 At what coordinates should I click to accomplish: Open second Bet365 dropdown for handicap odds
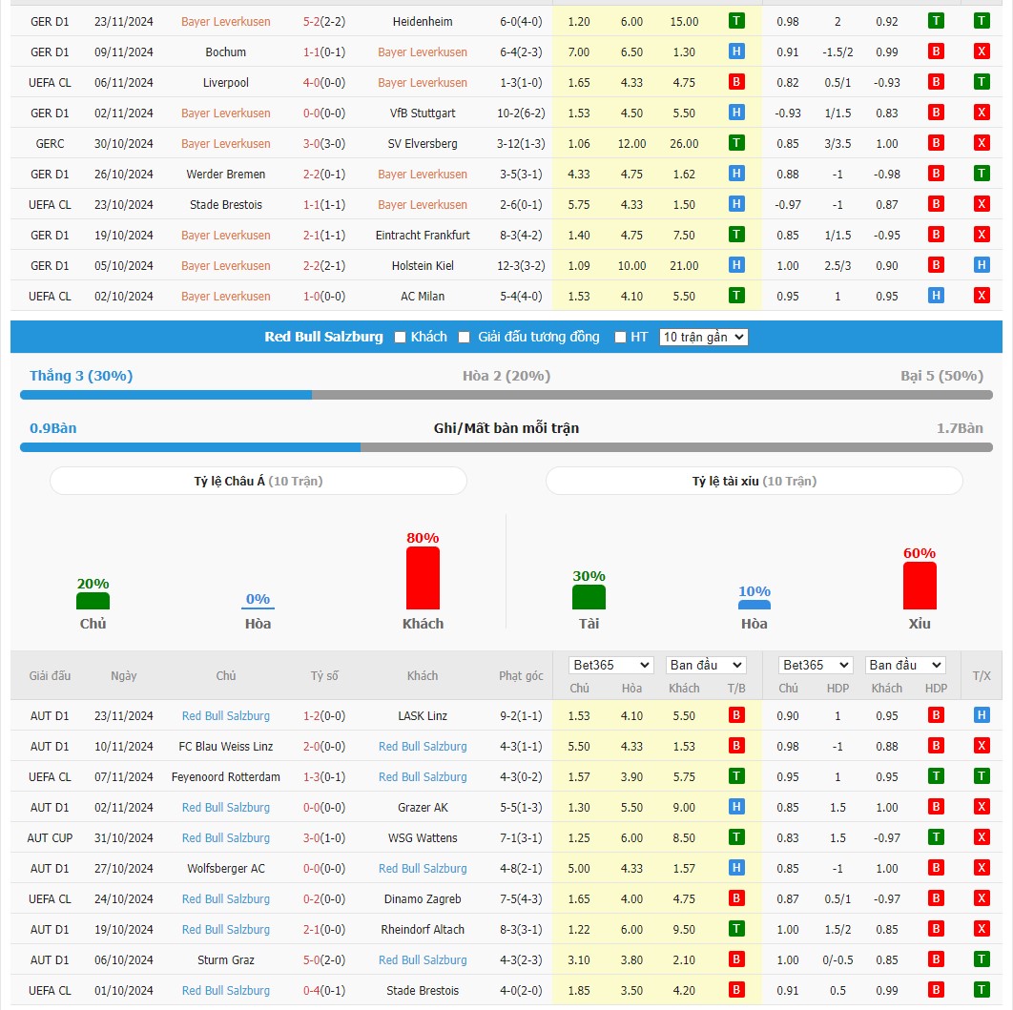(816, 665)
